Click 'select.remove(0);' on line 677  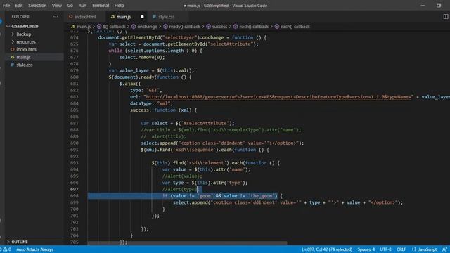[142, 58]
